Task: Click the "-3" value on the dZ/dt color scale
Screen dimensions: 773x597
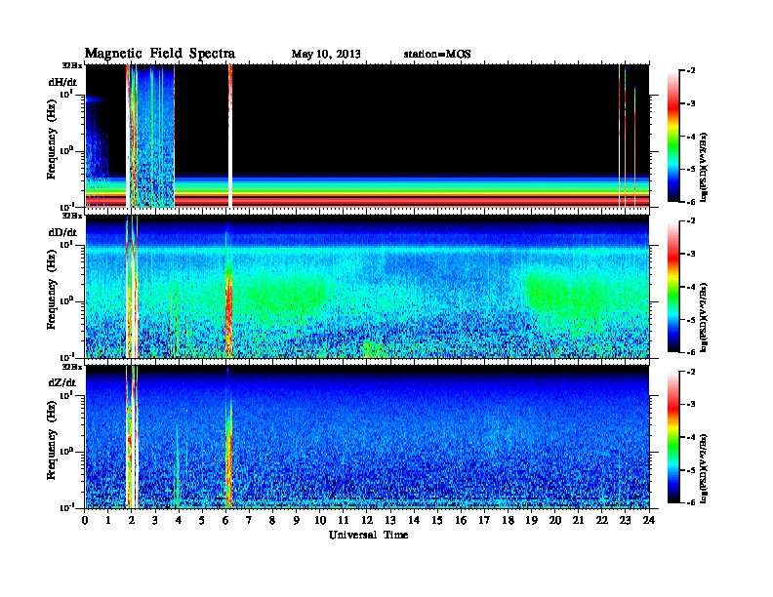Action: click(x=691, y=405)
